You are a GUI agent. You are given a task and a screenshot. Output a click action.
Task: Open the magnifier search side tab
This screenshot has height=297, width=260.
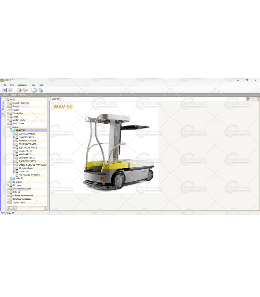click(3, 115)
